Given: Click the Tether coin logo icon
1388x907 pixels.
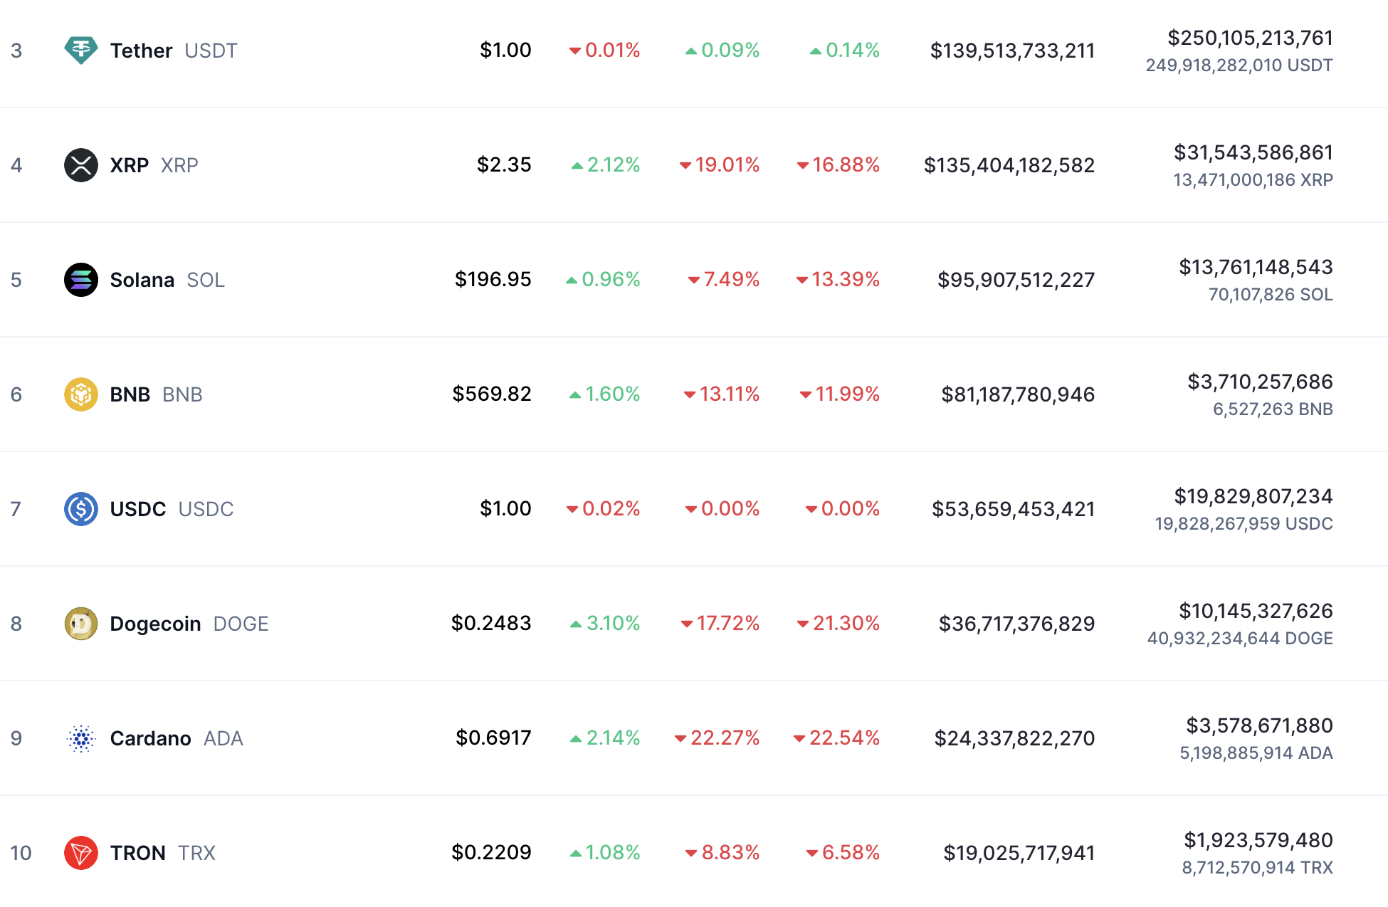Looking at the screenshot, I should click(x=81, y=51).
